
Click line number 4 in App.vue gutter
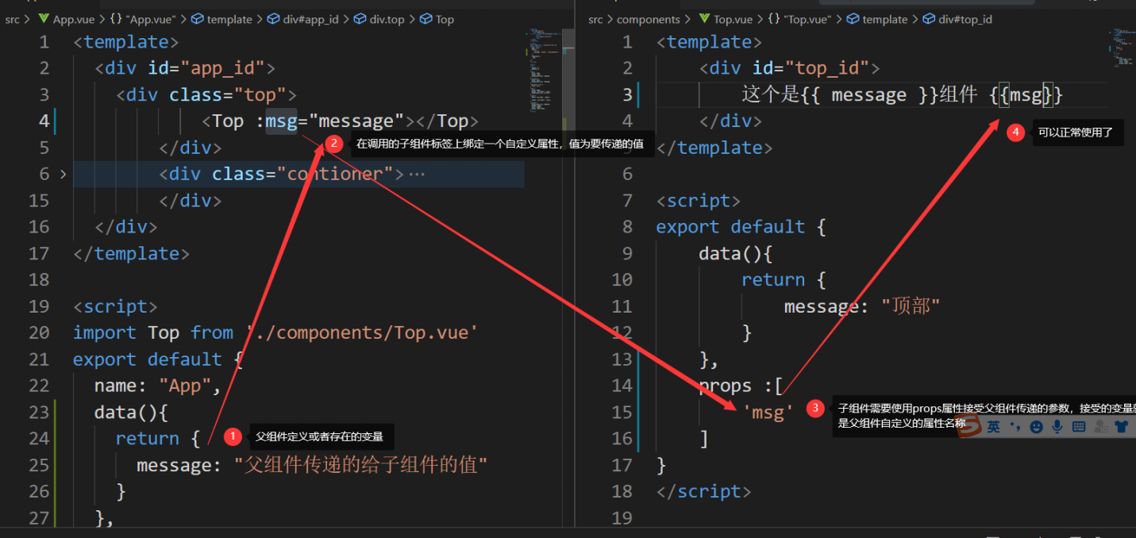(x=44, y=121)
